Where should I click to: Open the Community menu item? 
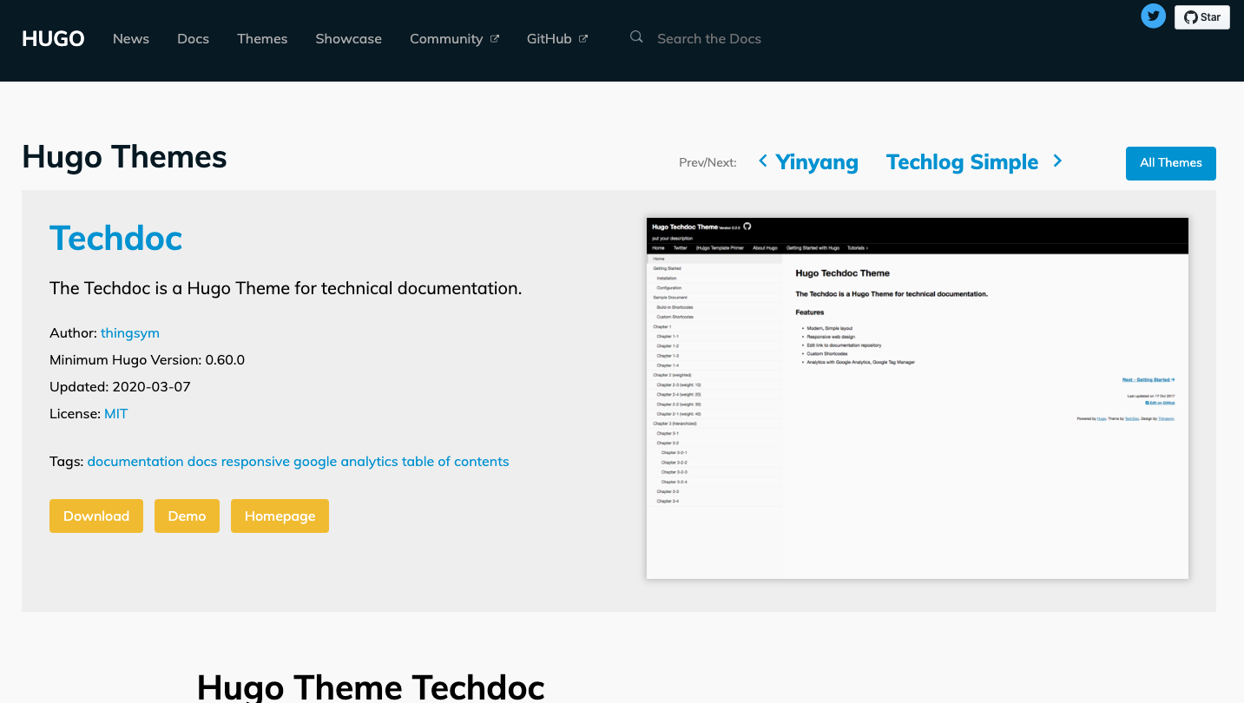(446, 39)
